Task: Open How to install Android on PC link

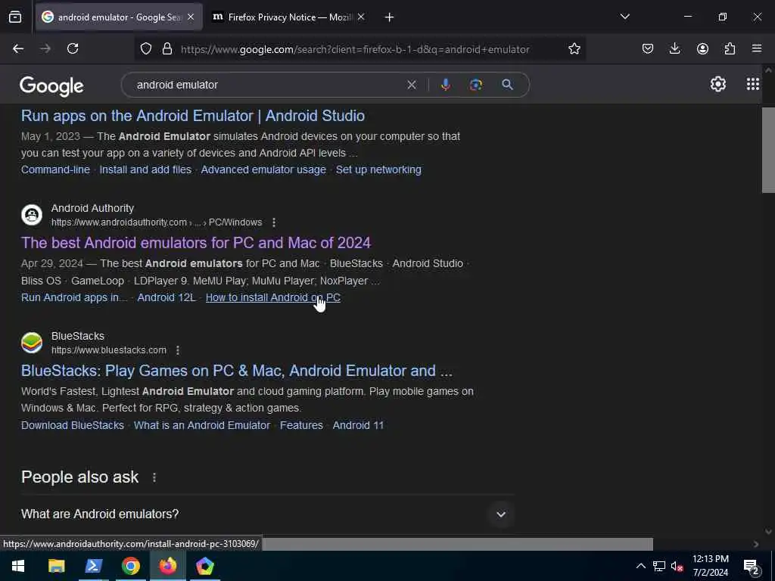Action: [272, 297]
